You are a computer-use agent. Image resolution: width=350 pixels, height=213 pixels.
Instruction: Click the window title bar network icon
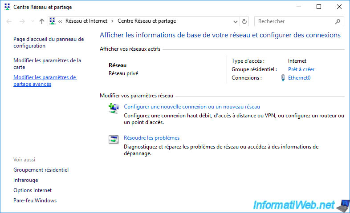pos(8,7)
